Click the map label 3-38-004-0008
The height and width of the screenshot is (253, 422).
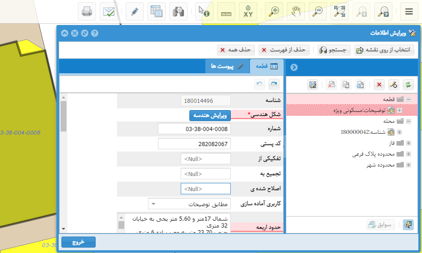(x=20, y=133)
